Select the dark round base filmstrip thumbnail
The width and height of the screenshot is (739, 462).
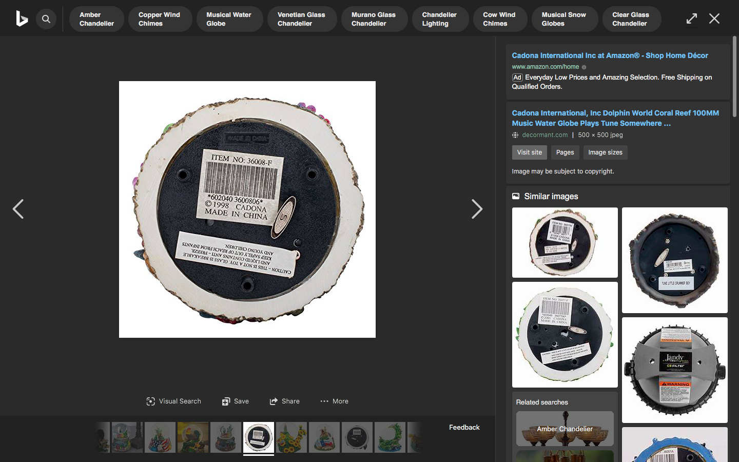point(357,437)
